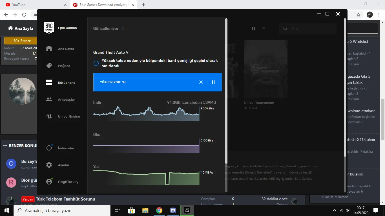Close the YouTube tab
385x216 pixels.
pos(65,5)
